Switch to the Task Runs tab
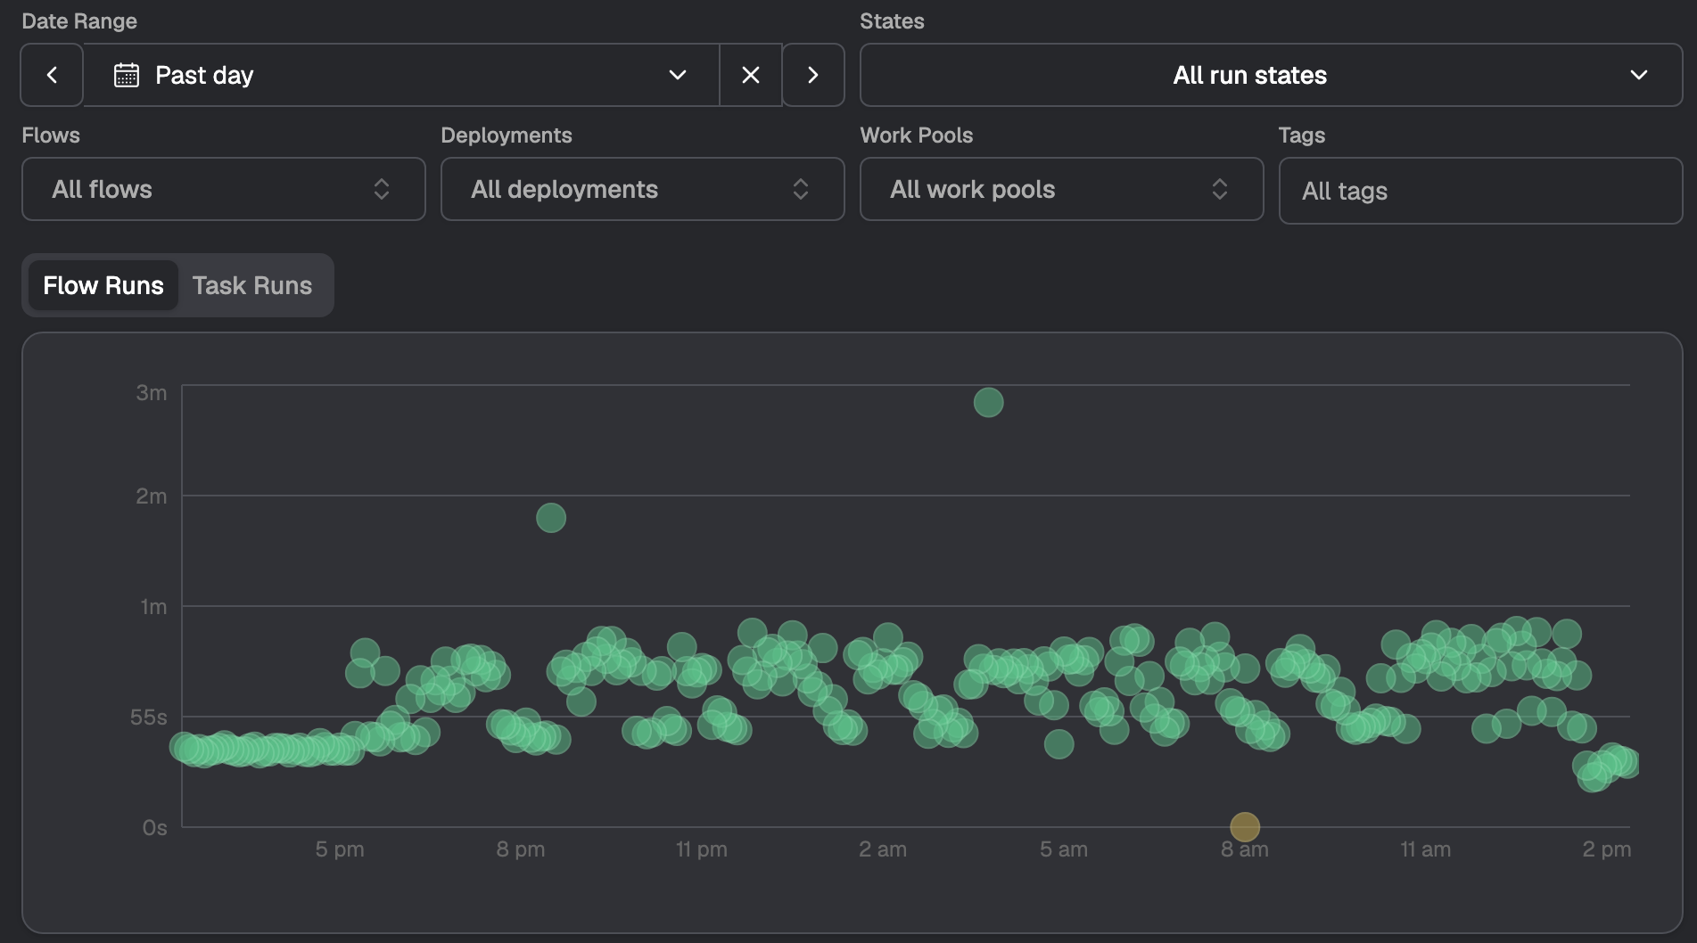This screenshot has height=943, width=1697. tap(252, 285)
